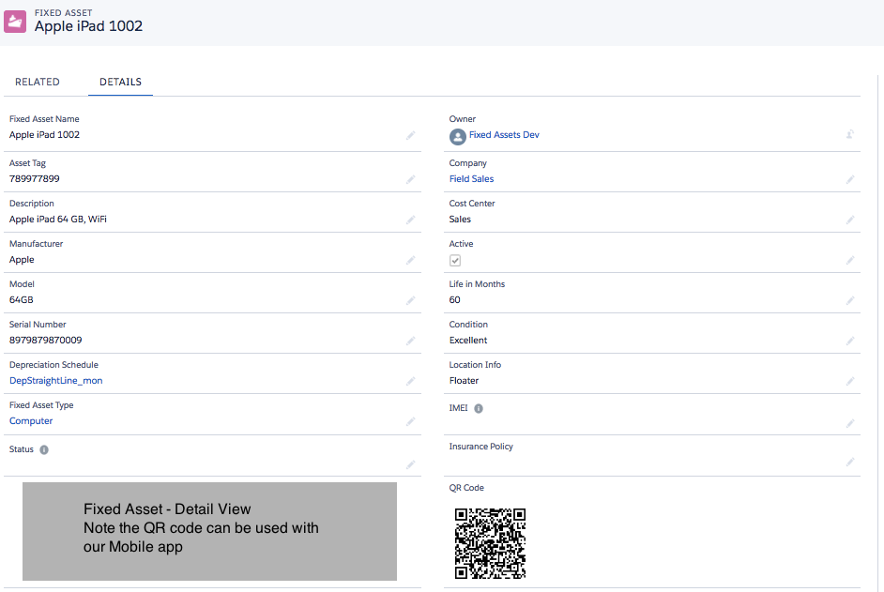Click the Computer fixed asset type link
The height and width of the screenshot is (592, 884).
[31, 421]
